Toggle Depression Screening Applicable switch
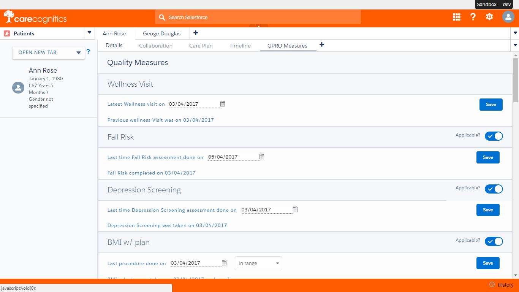The width and height of the screenshot is (519, 292). 494,189
